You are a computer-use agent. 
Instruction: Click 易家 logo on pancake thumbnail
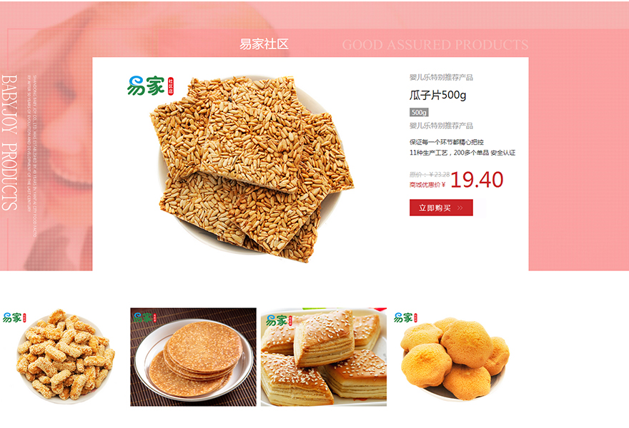[143, 318]
